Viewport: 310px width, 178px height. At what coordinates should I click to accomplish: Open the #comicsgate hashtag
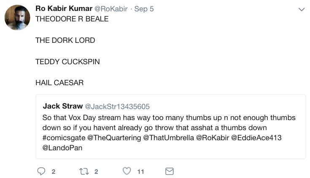pos(64,138)
